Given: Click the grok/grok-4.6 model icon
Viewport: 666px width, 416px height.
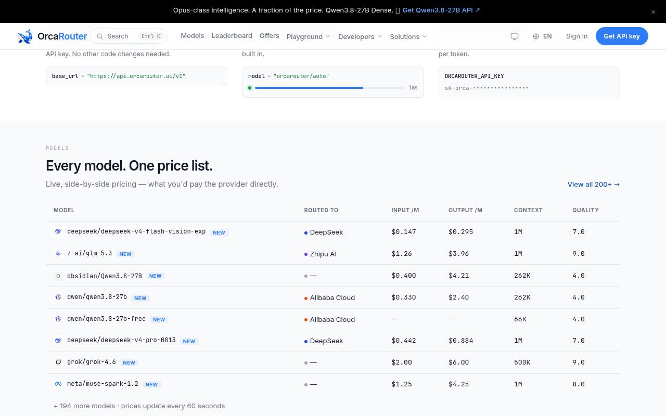Looking at the screenshot, I should (x=58, y=362).
